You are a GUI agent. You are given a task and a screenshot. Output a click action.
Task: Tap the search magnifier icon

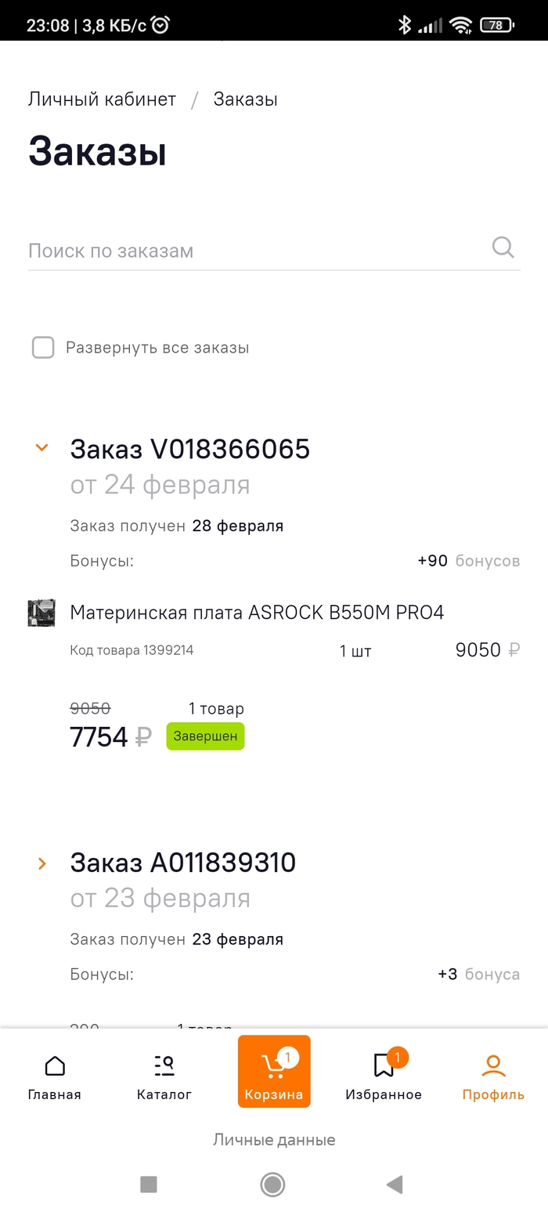tap(503, 248)
